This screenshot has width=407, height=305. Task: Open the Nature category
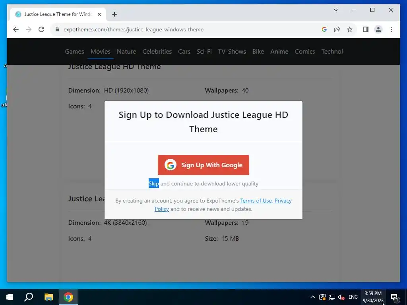[126, 51]
